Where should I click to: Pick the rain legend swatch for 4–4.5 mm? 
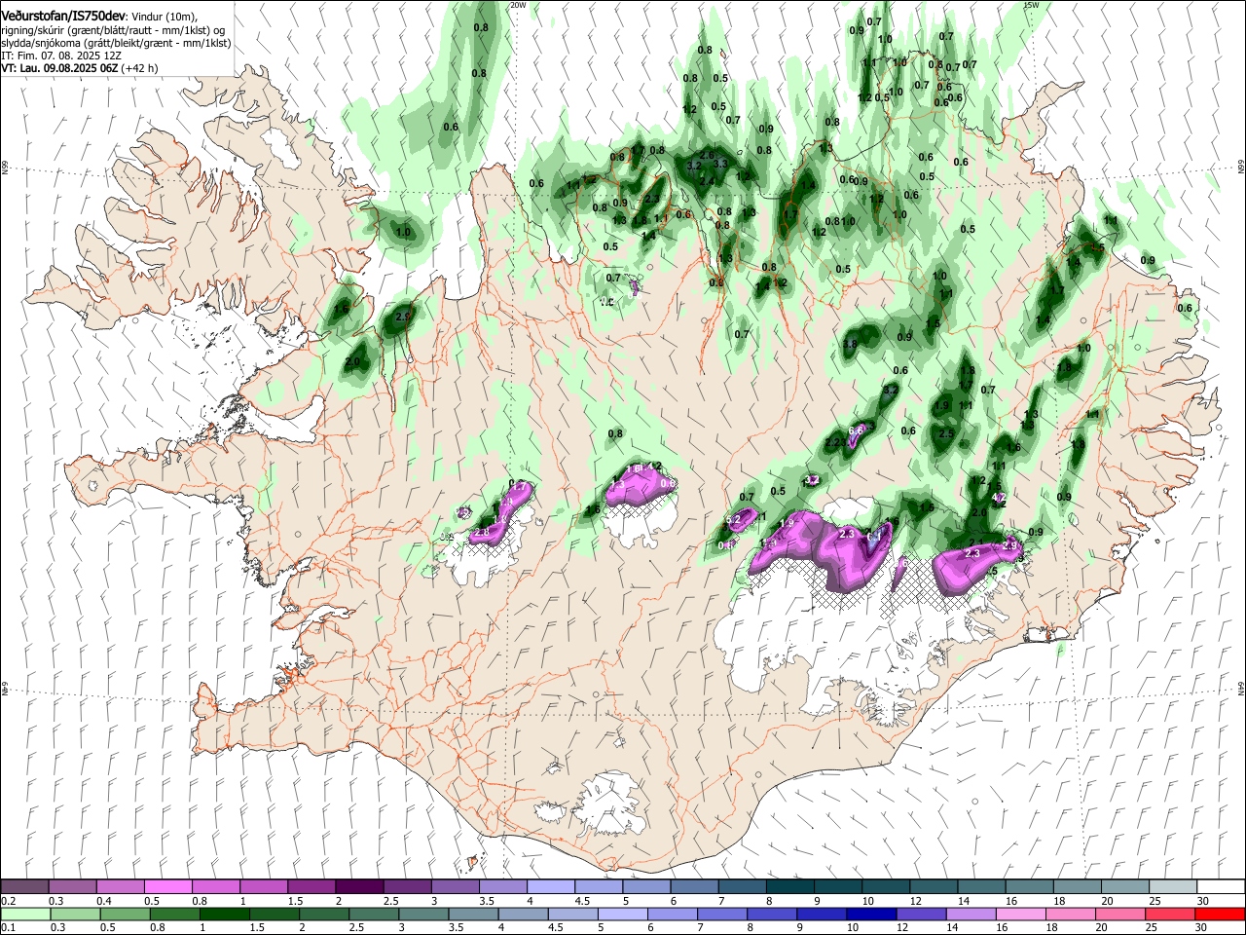pyautogui.click(x=522, y=915)
